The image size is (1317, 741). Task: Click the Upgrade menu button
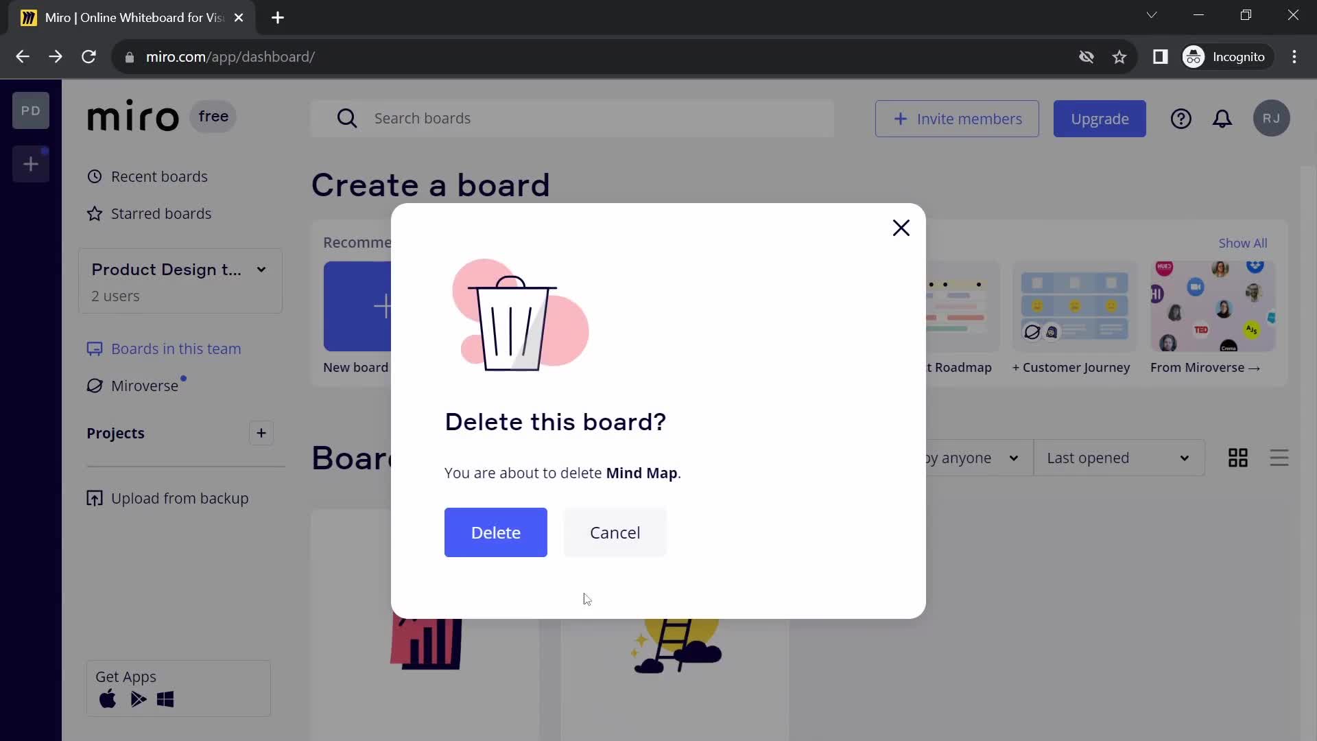click(x=1100, y=119)
